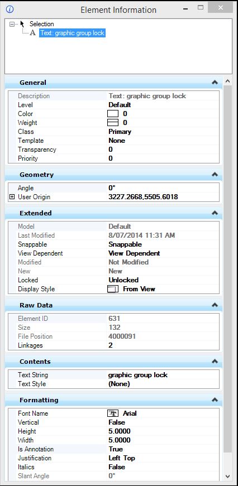
Task: Collapse the Extended section chevron
Action: pos(215,213)
